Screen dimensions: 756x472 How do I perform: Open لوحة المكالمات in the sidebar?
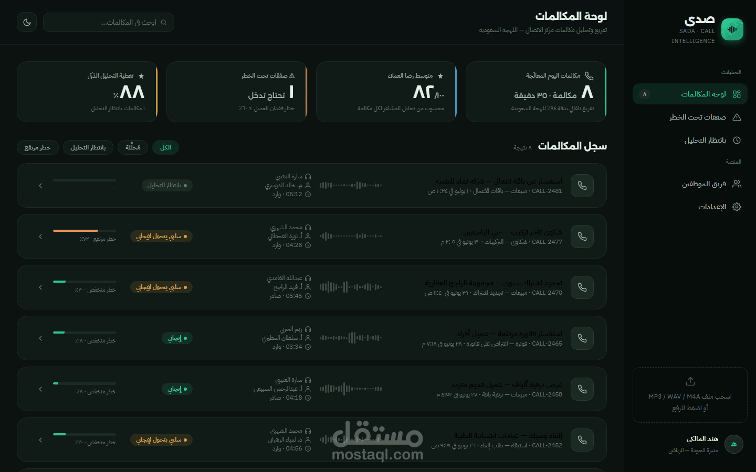690,94
